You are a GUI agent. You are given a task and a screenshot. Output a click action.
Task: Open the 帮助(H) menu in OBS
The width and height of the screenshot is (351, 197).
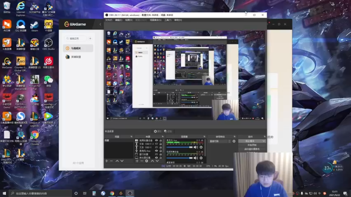tap(178, 20)
